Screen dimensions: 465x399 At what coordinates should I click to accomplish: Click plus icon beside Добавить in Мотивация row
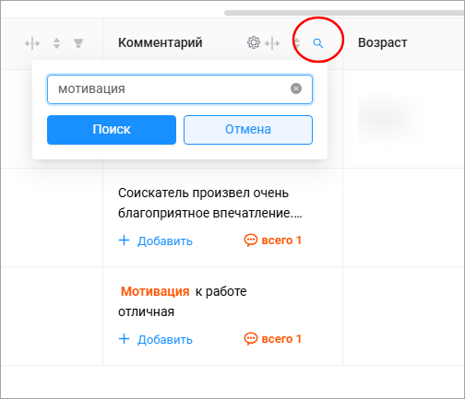click(124, 339)
